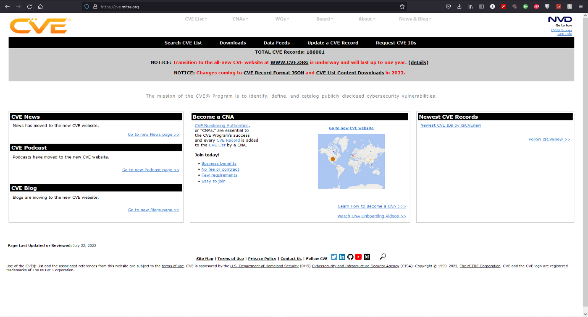This screenshot has width=588, height=317.
Task: Open Newest CVE IDs by @CVEnew
Action: pos(451,125)
